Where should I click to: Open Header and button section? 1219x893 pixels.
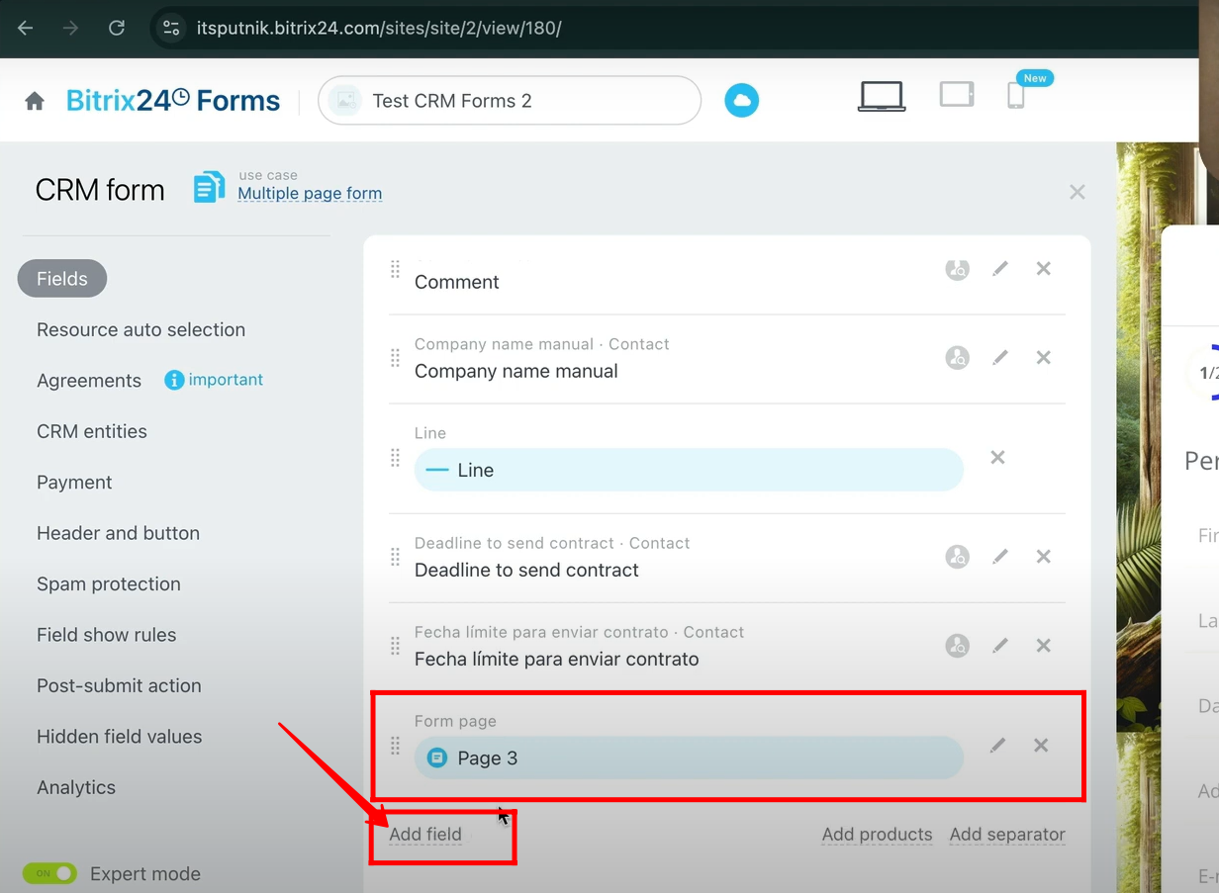click(118, 533)
